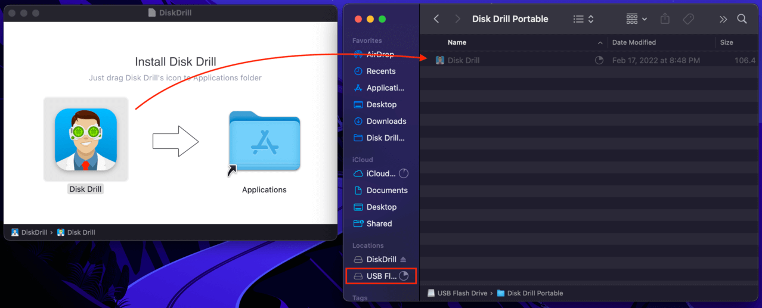This screenshot has height=308, width=762.
Task: Go back in Finder window
Action: coord(436,19)
